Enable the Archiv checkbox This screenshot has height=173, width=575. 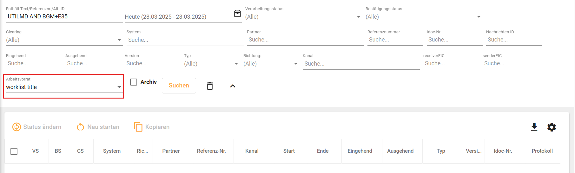click(134, 82)
